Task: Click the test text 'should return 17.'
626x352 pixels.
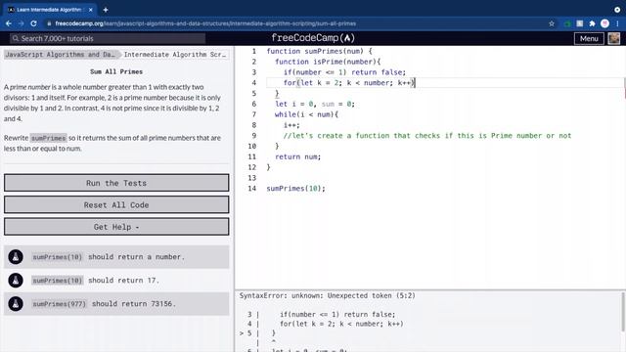Action: [x=123, y=281]
